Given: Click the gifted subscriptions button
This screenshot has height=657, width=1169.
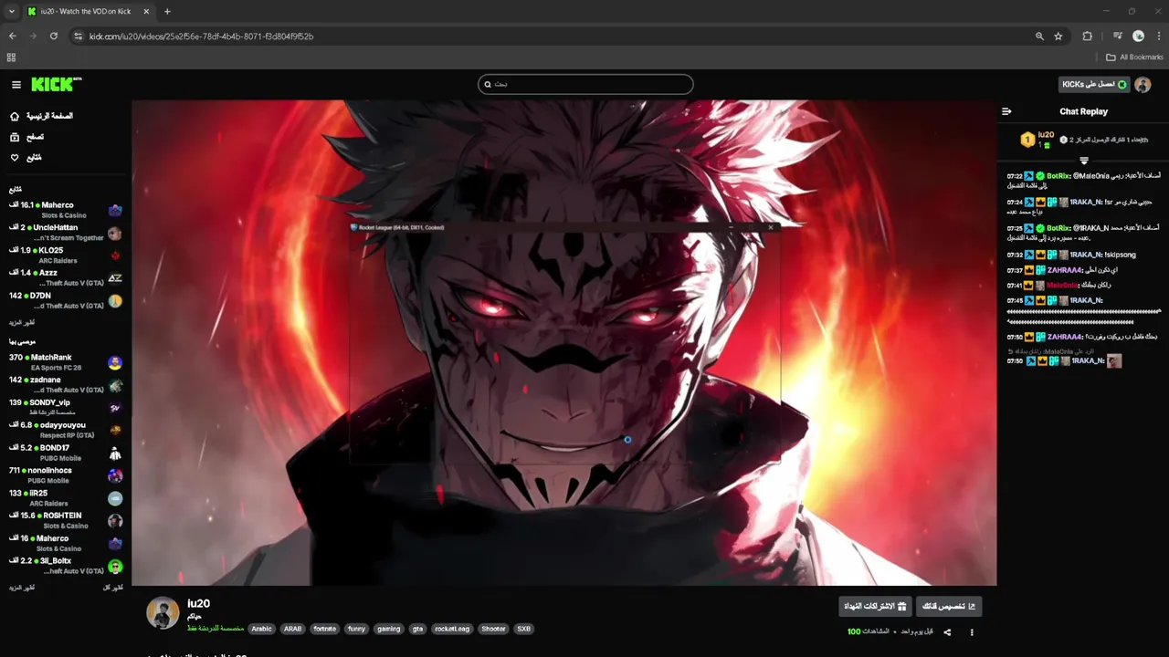Looking at the screenshot, I should 875,606.
